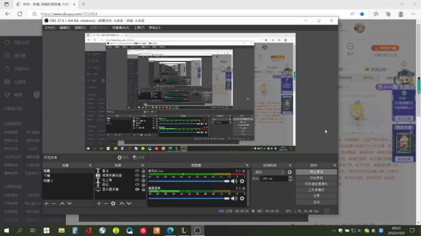Remove the selected scene with the minus icon in the 场景 panel

point(54,203)
